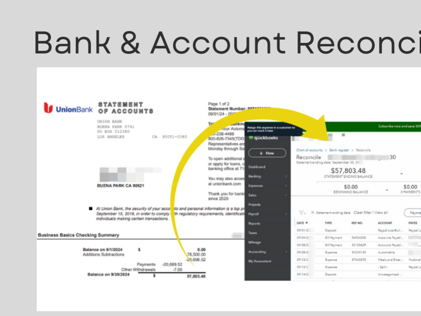421x316 pixels.
Task: Open the filter funnel icon above the table
Action: tap(302, 212)
